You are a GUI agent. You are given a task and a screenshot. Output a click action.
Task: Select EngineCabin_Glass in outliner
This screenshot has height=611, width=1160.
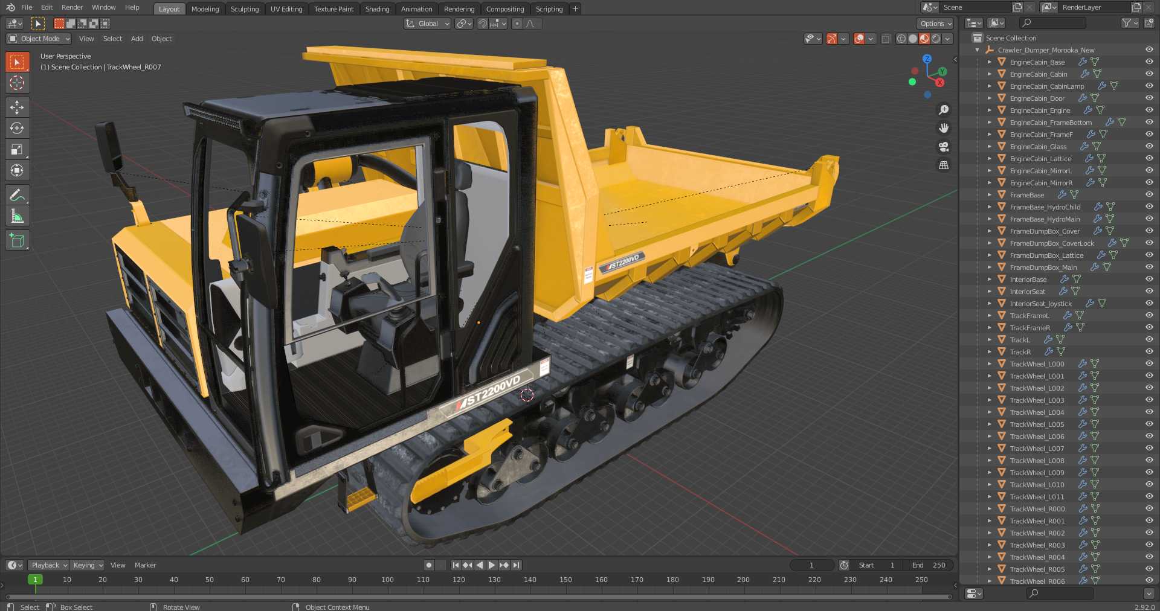[x=1038, y=147]
